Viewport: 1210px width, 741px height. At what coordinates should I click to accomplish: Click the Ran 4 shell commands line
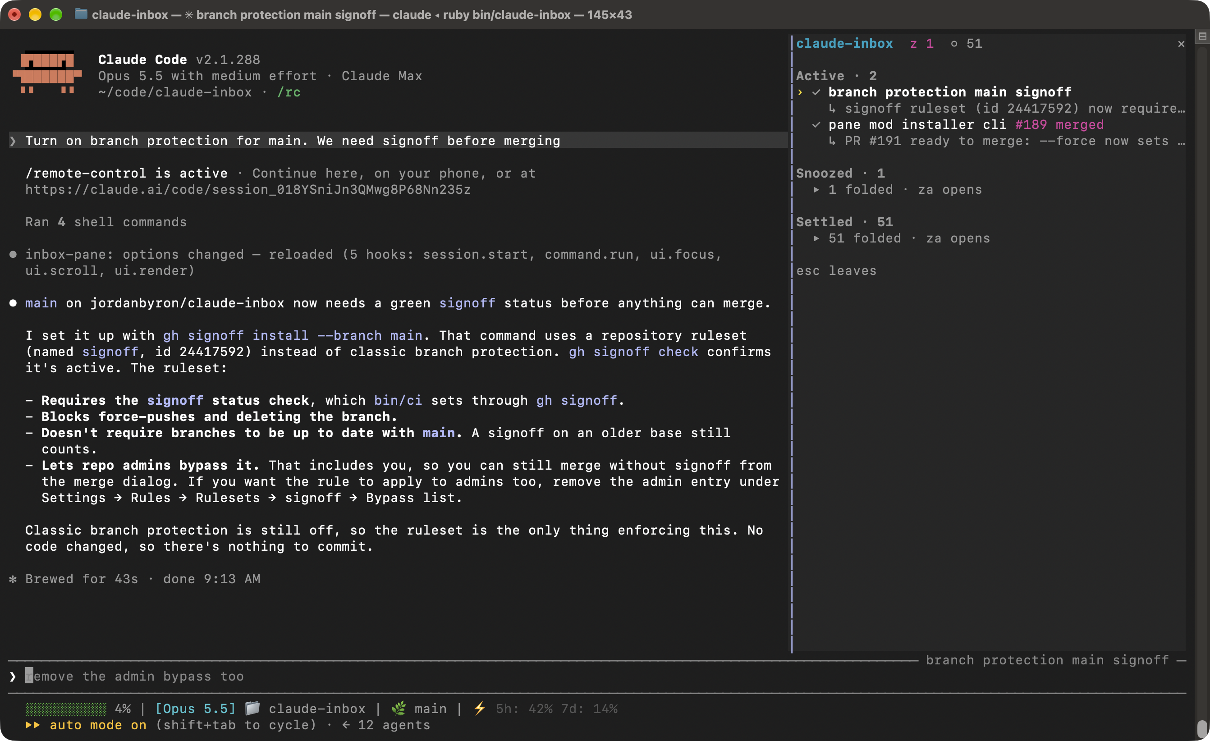[106, 222]
